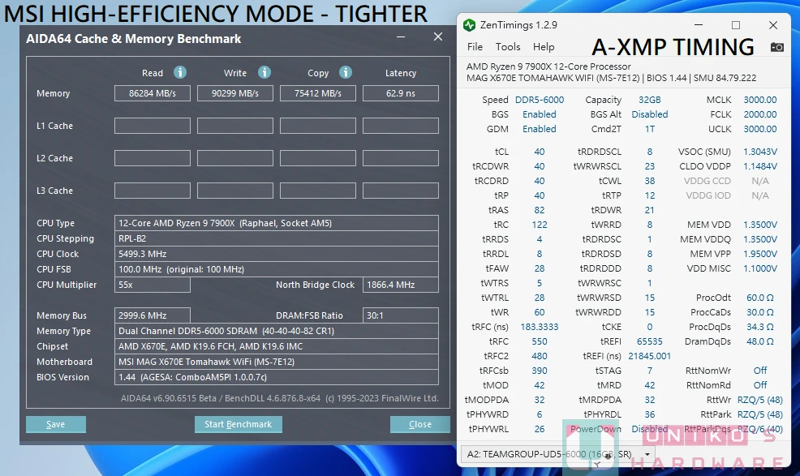
Task: Click the FCLK value 2000.00
Action: point(759,114)
